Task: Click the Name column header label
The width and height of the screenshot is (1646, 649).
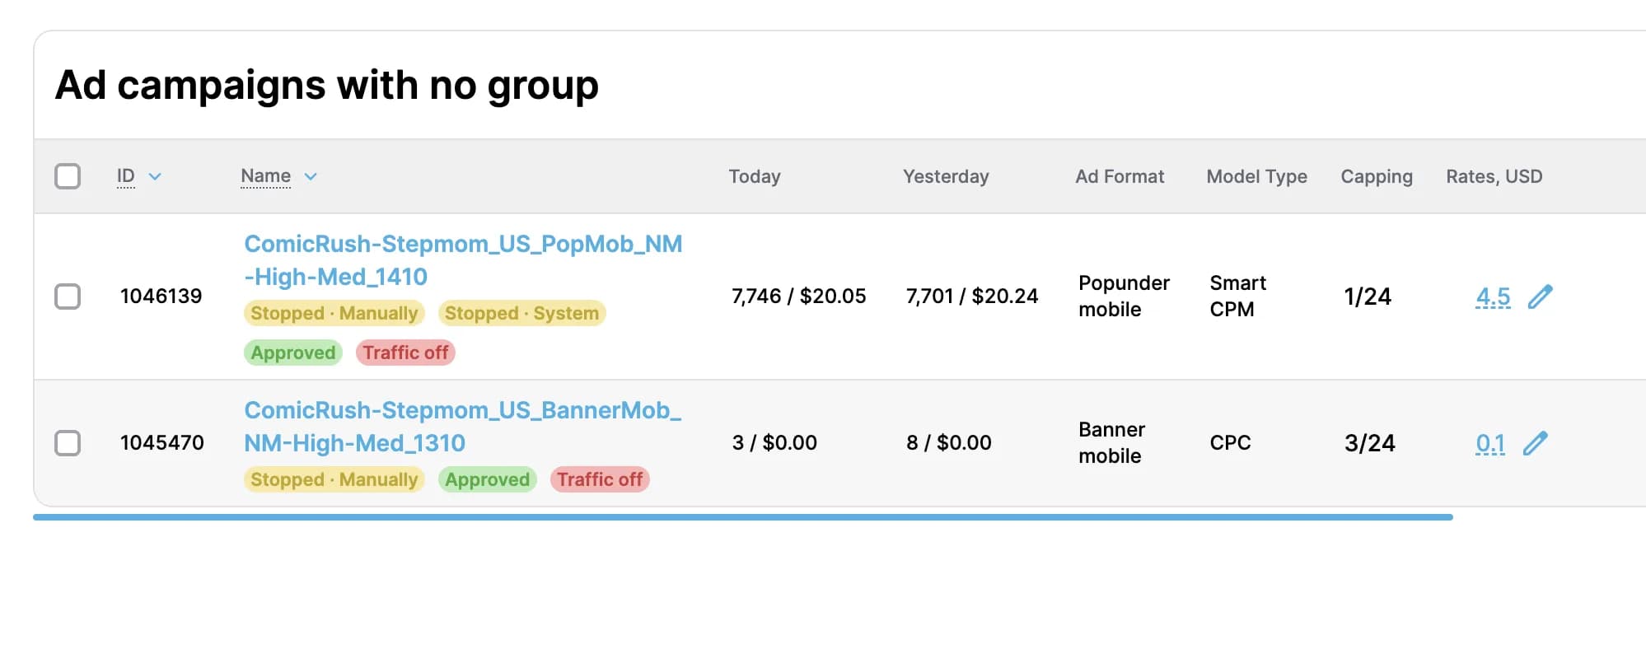Action: [x=265, y=176]
